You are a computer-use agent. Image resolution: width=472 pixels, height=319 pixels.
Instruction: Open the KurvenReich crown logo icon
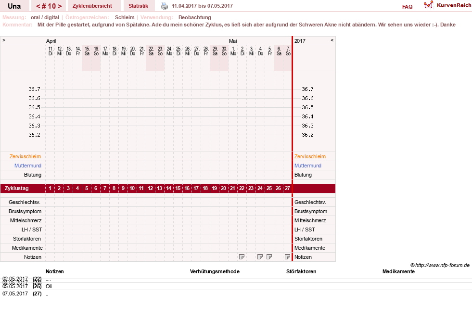[x=428, y=5]
